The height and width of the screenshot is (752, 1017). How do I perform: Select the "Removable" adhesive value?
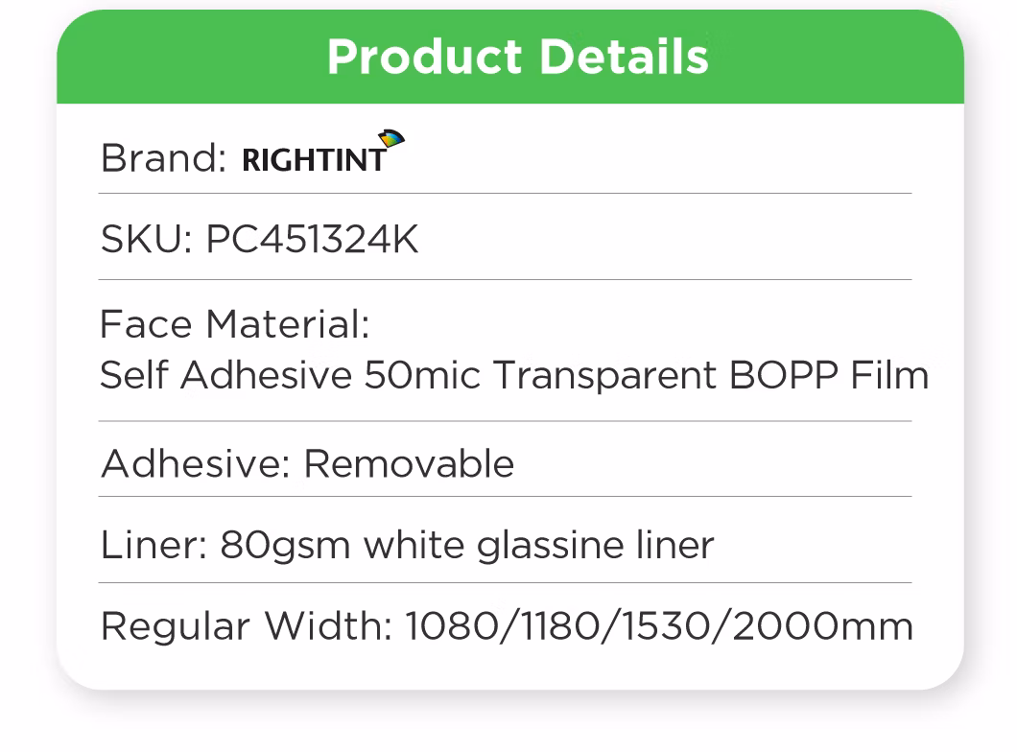(x=409, y=464)
